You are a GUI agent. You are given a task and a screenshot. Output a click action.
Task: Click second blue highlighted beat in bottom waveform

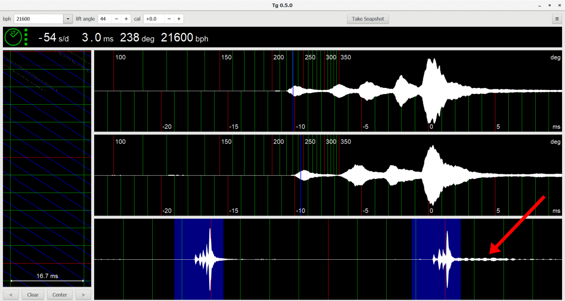436,259
